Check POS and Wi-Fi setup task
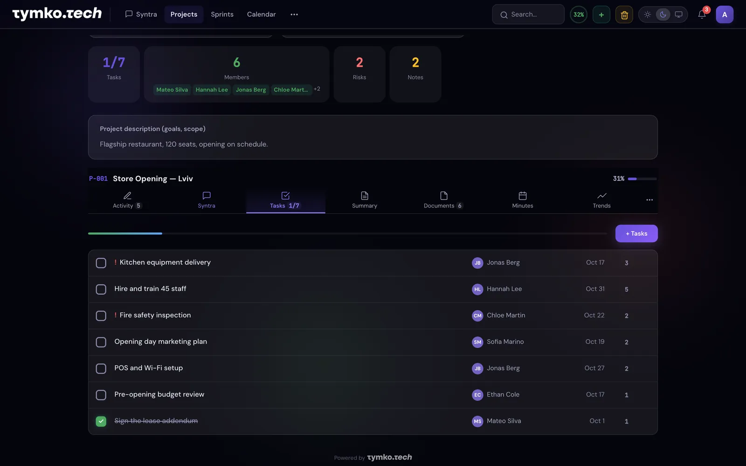 (101, 369)
